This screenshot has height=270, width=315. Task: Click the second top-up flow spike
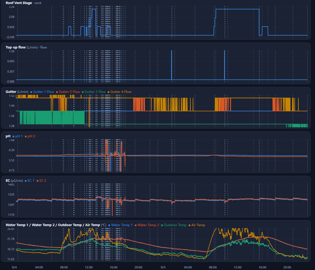tap(225, 65)
